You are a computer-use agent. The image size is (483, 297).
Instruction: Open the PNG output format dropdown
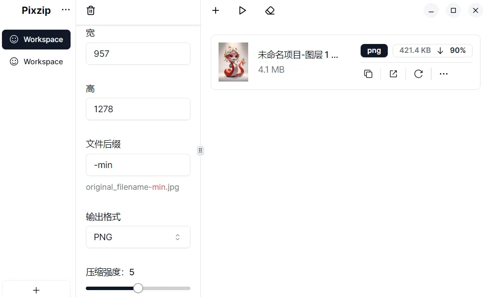(138, 237)
